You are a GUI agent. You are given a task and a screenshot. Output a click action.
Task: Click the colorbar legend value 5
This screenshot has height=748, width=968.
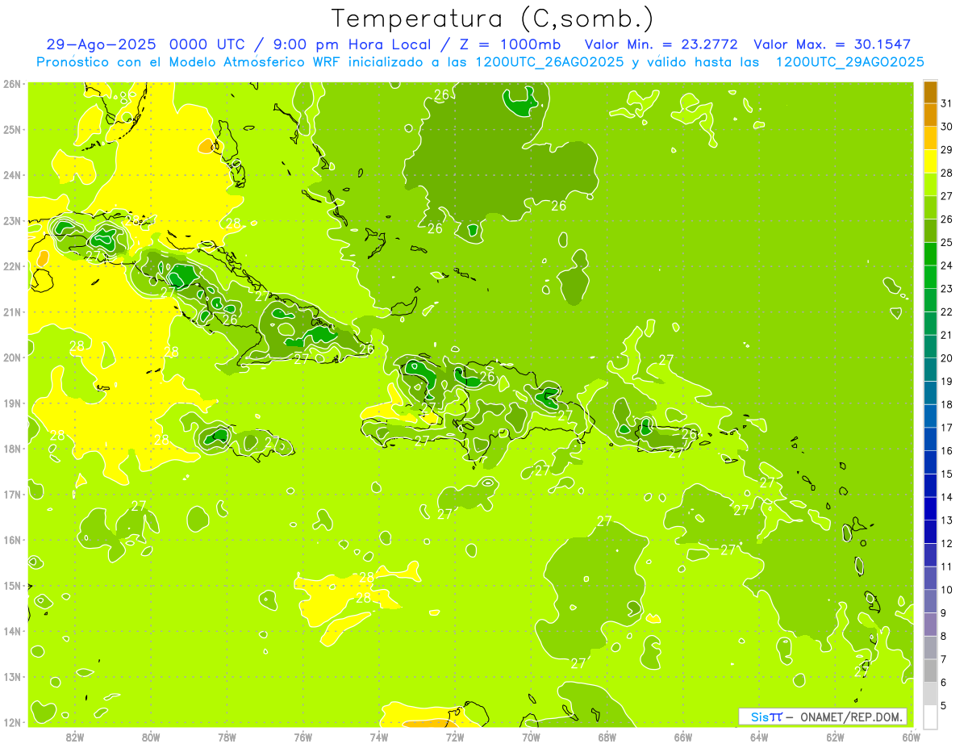point(944,705)
